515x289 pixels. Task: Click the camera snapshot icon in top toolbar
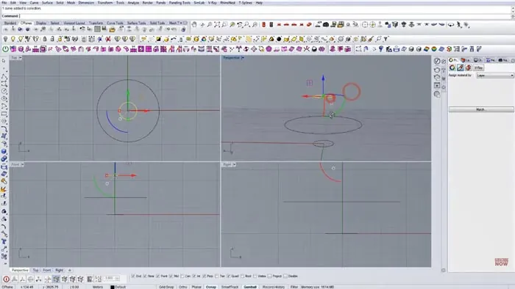[326, 24]
